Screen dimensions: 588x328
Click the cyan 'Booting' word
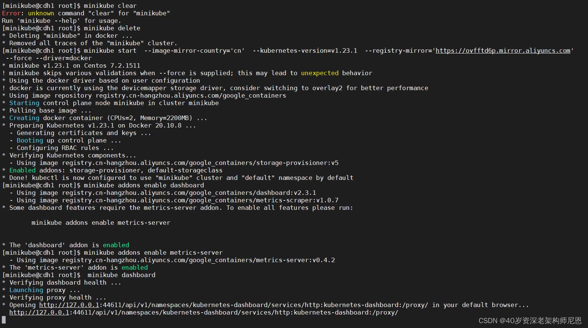click(x=30, y=140)
